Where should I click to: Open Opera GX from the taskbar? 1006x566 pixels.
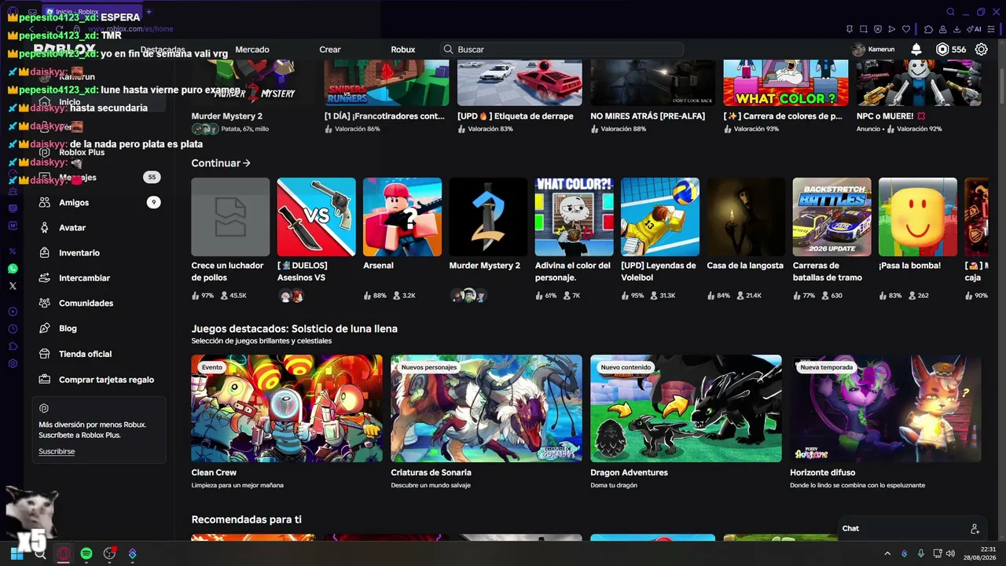click(x=64, y=553)
